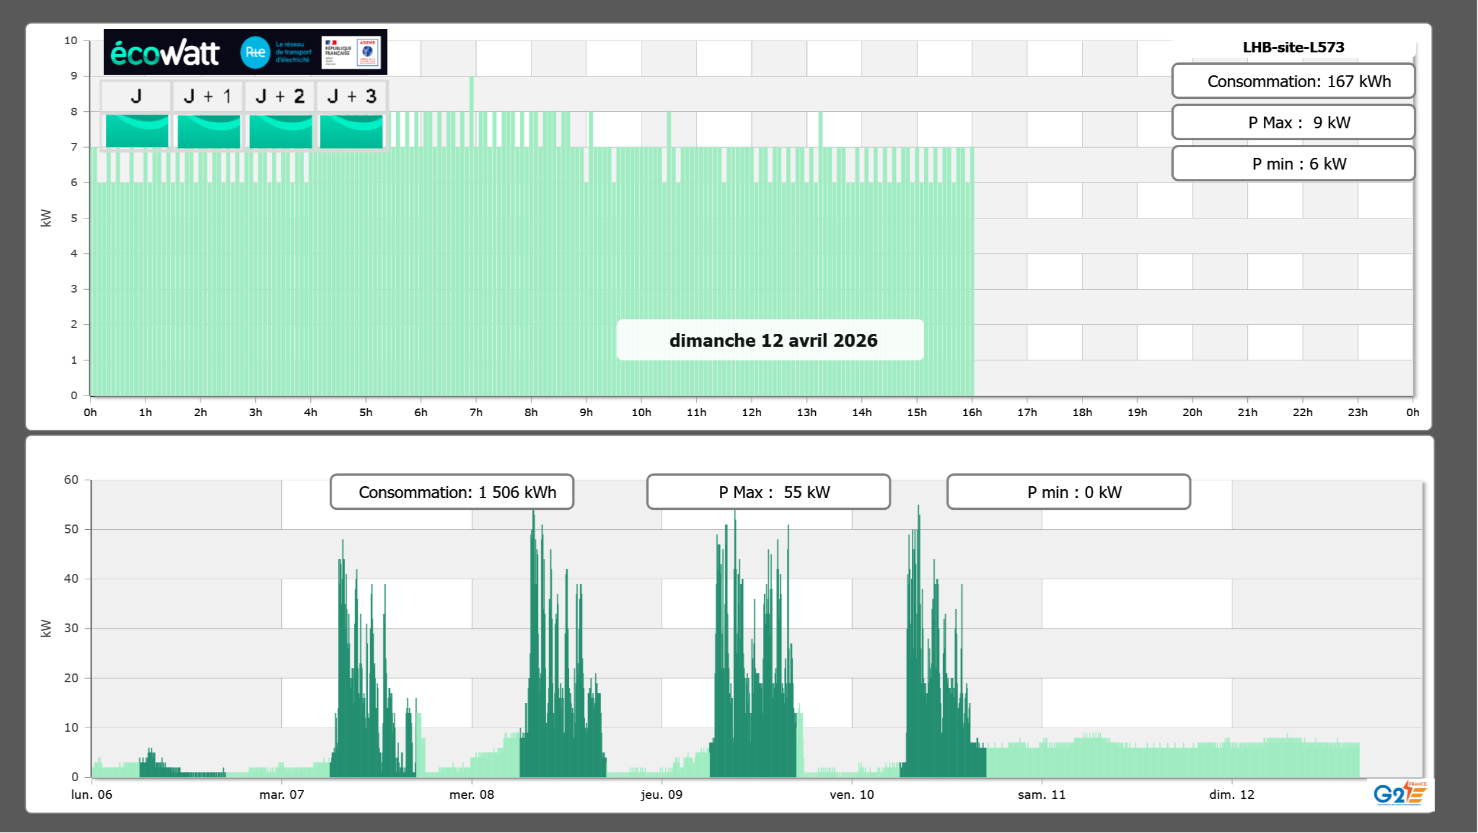Click the LHB-site-L573 site title
The image size is (1478, 833).
(x=1293, y=47)
